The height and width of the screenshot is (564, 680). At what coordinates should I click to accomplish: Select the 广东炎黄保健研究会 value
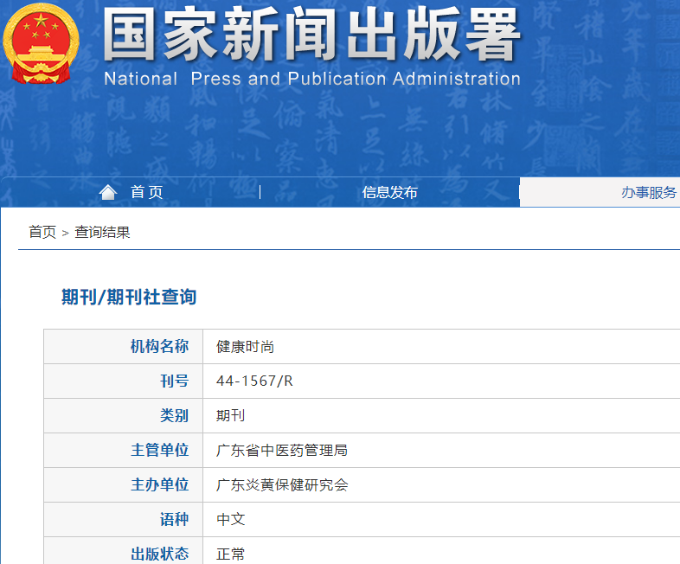coord(282,484)
